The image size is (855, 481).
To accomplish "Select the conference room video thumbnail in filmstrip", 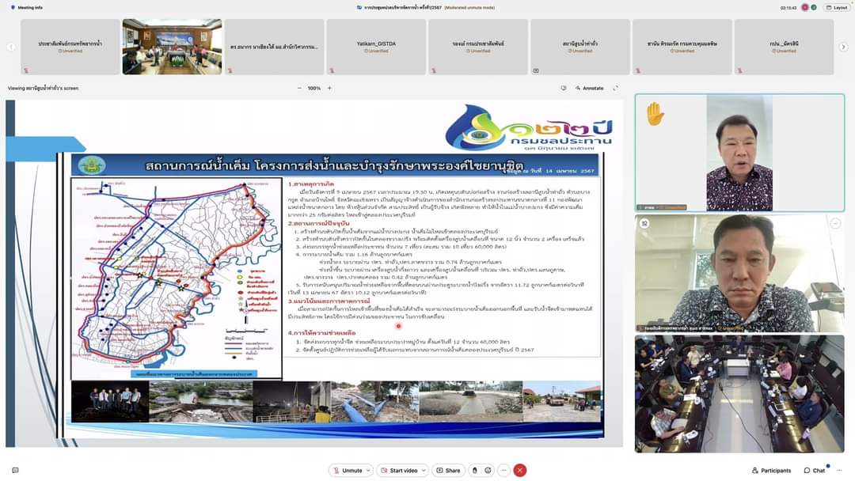I will point(172,47).
